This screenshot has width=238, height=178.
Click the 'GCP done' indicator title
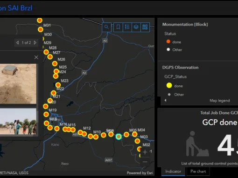220,123
